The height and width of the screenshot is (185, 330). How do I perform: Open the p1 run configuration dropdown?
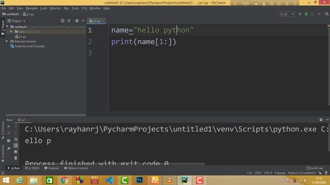pos(287,14)
